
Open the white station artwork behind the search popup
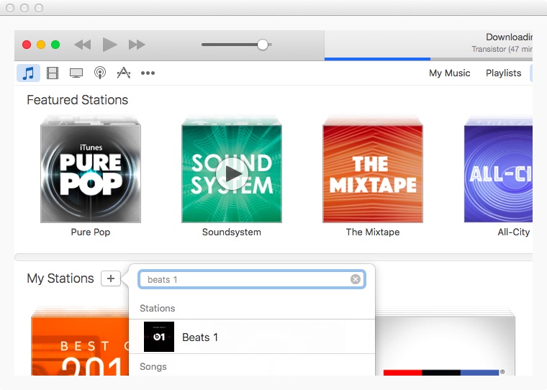445,345
